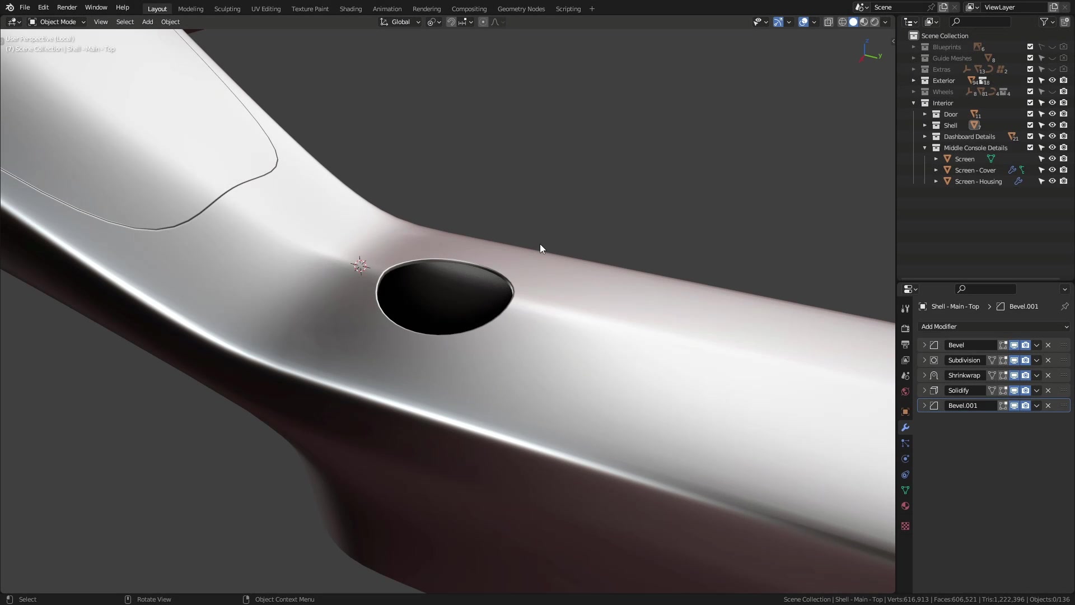Expand the Bevel modifier panel
Viewport: 1075px width, 605px height.
(924, 345)
